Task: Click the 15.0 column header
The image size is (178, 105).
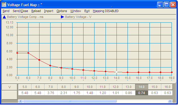Action: click(155, 87)
